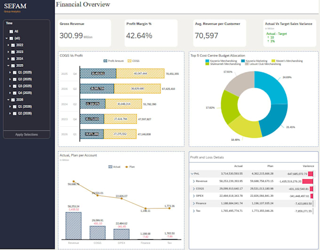The image size is (320, 250).
Task: Click the OPEX actual bar in the Actual, Plan per Account chart
Action: pyautogui.click(x=121, y=234)
